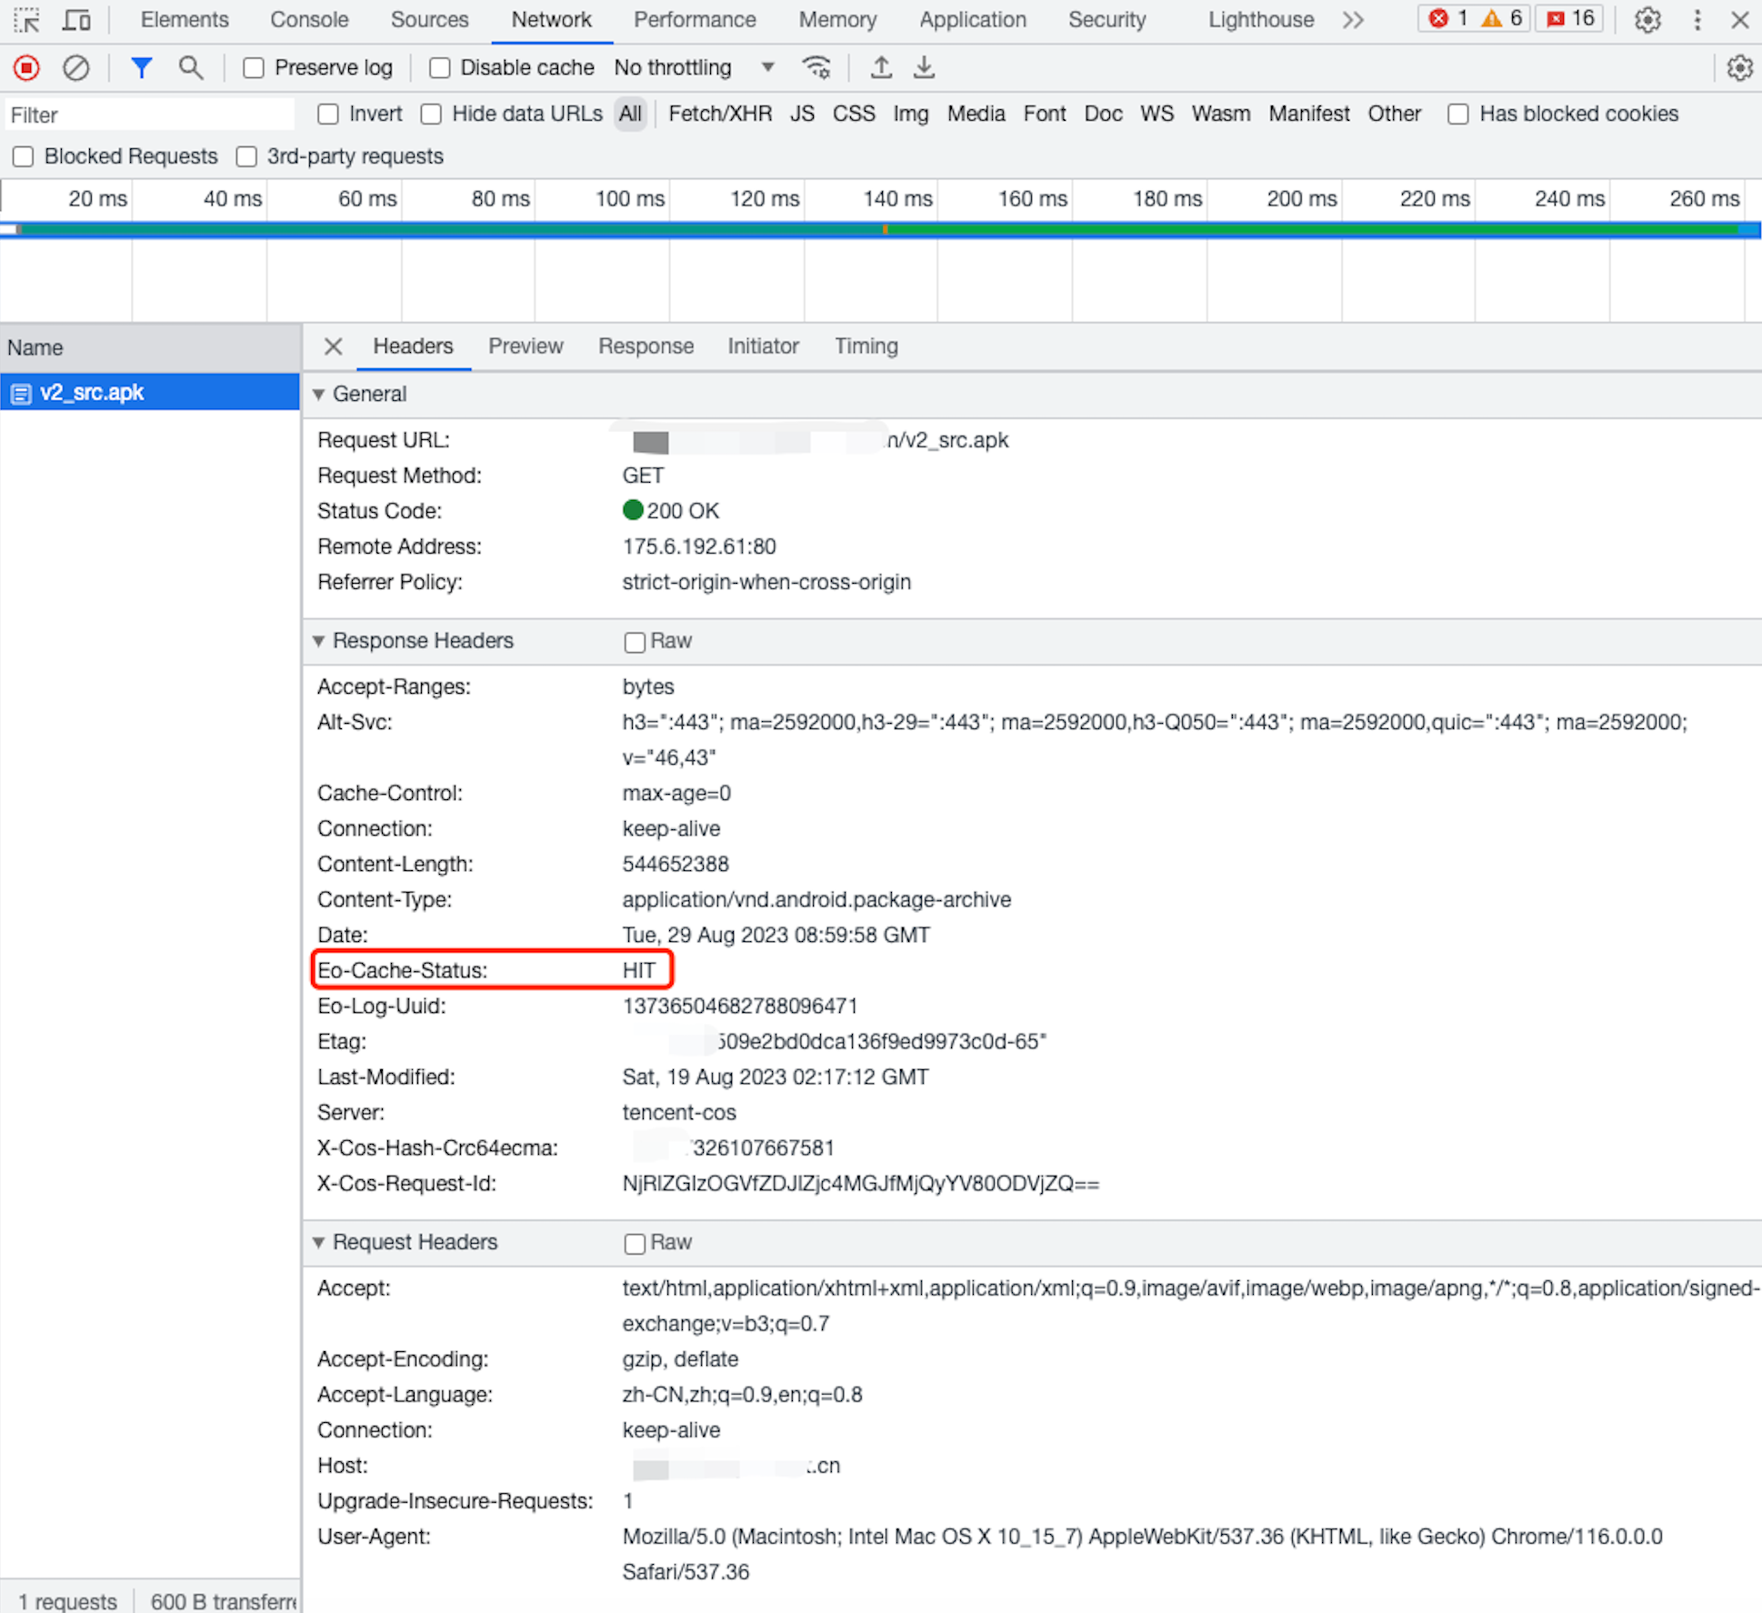This screenshot has width=1762, height=1613.
Task: Enable Disable cache checkbox
Action: point(440,68)
